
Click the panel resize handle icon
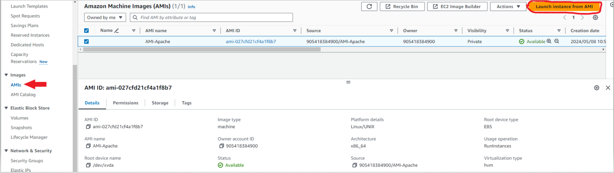[348, 82]
